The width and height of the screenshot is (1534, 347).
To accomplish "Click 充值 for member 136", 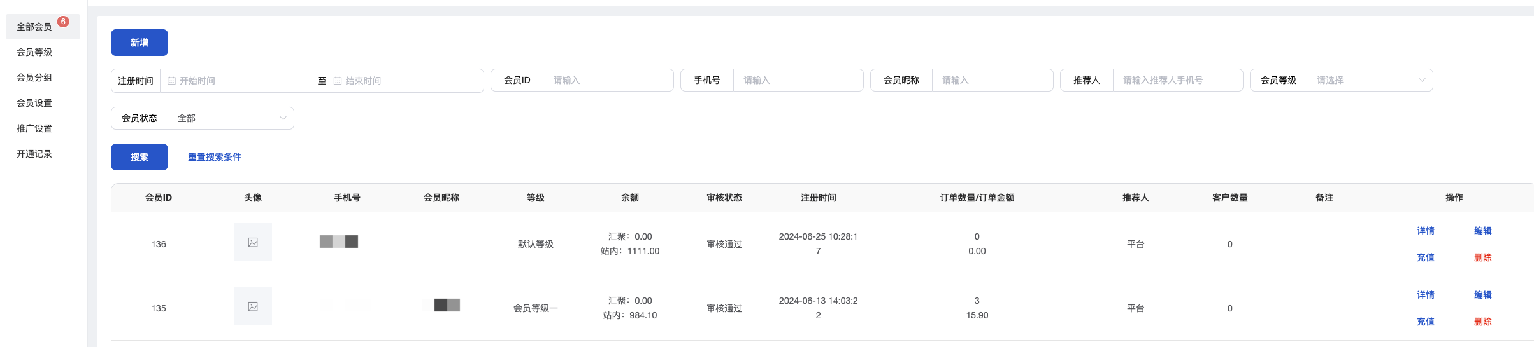I will [x=1426, y=257].
